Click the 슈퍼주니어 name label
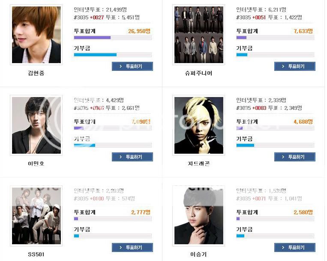 pos(198,73)
